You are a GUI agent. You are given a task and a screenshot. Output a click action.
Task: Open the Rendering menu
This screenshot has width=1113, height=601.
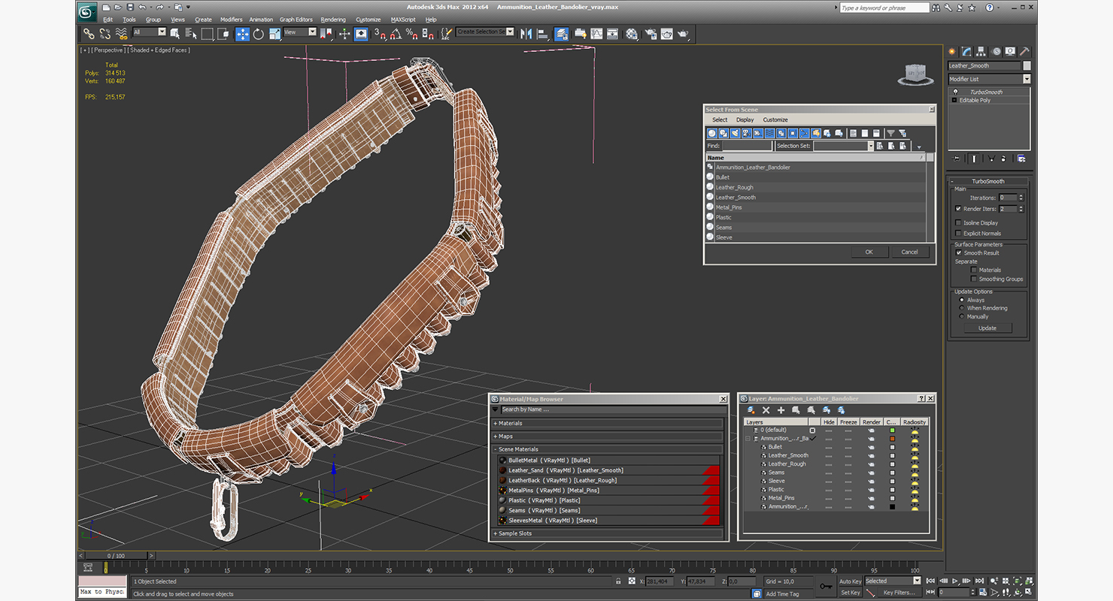point(332,20)
